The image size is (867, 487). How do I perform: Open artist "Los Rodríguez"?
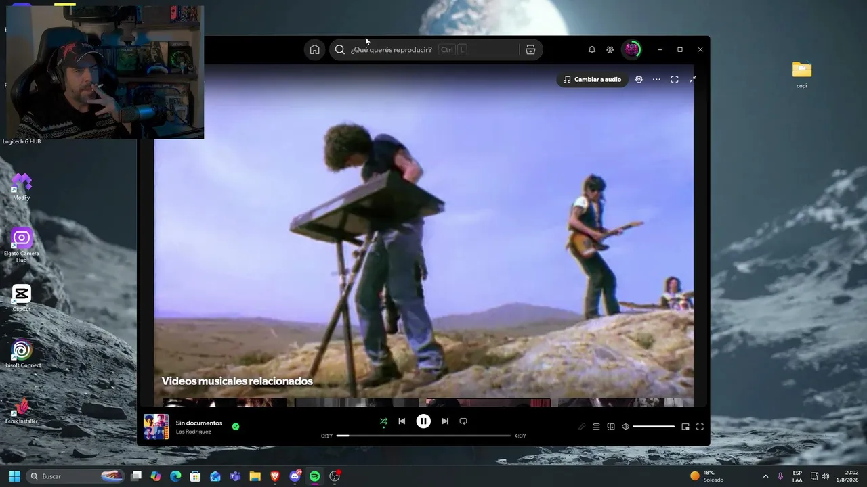tap(194, 432)
